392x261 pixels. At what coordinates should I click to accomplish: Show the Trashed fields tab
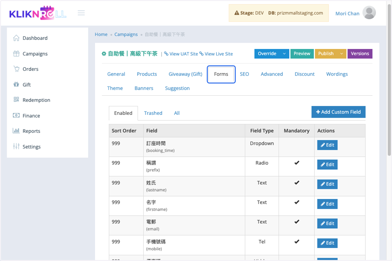(x=153, y=113)
